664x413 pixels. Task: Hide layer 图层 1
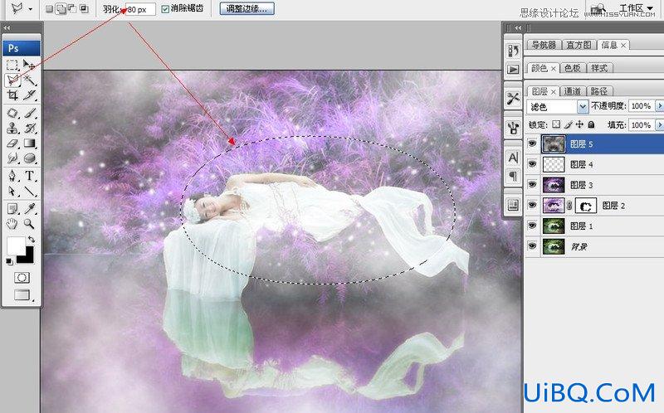click(x=532, y=226)
